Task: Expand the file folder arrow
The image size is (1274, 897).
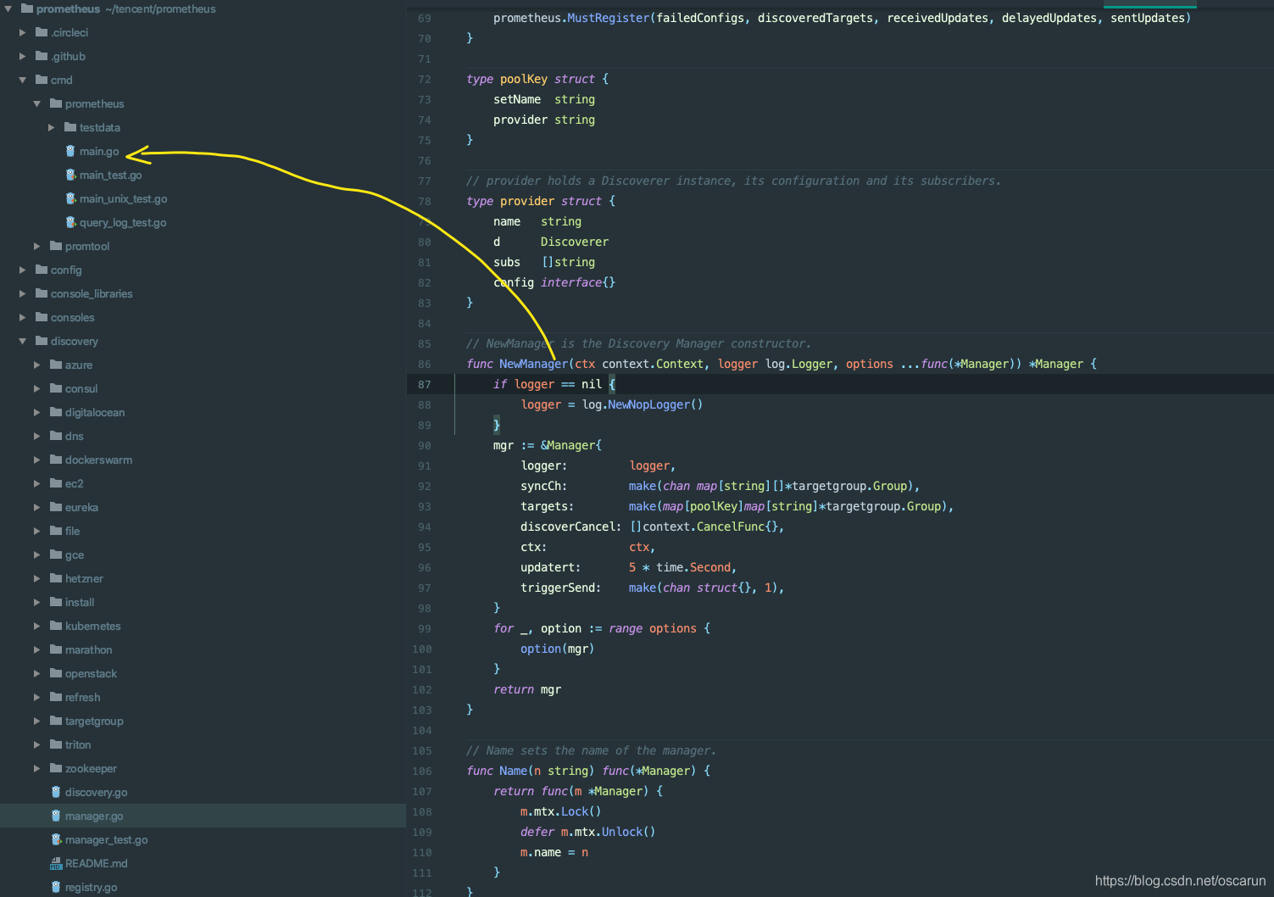Action: click(37, 531)
